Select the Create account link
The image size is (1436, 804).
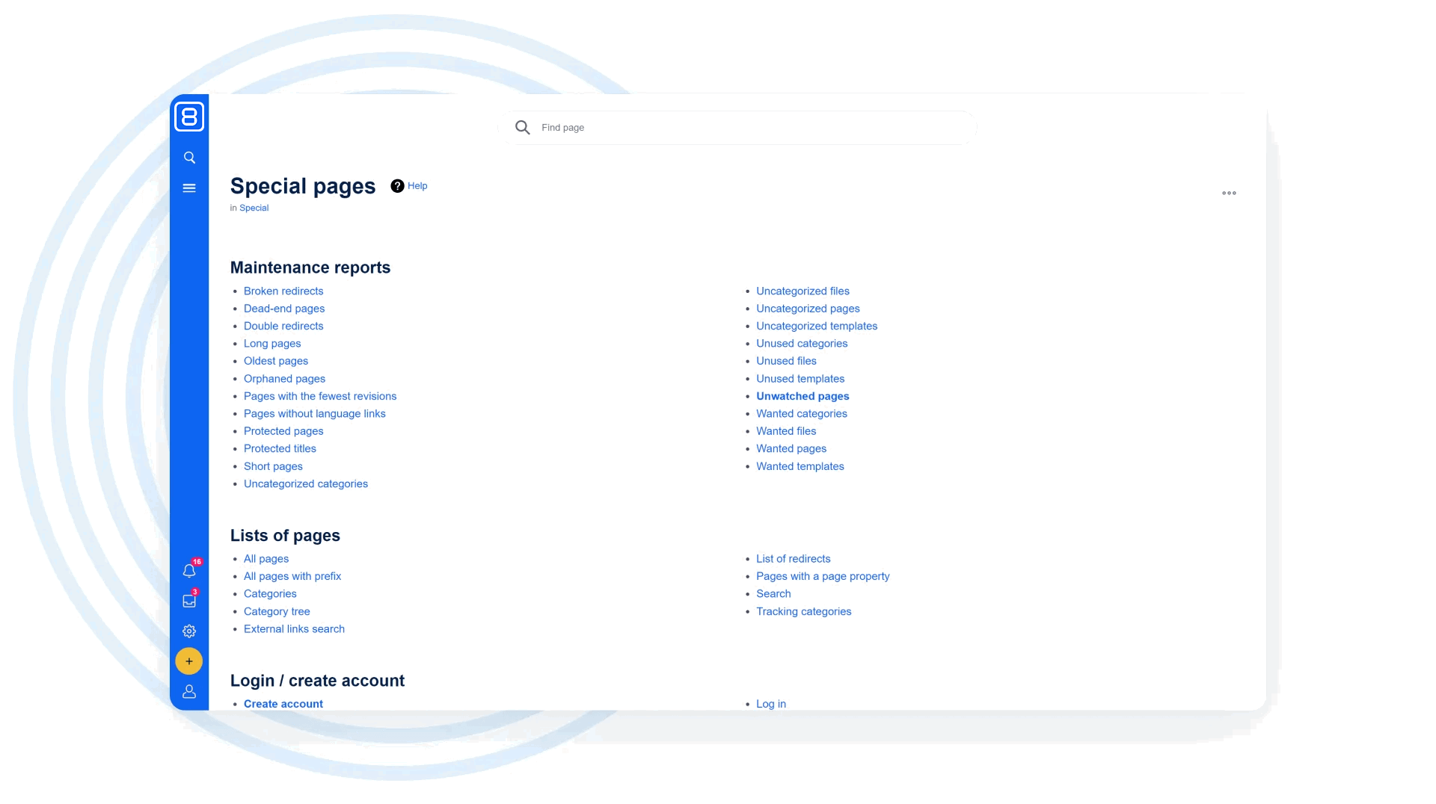coord(283,704)
